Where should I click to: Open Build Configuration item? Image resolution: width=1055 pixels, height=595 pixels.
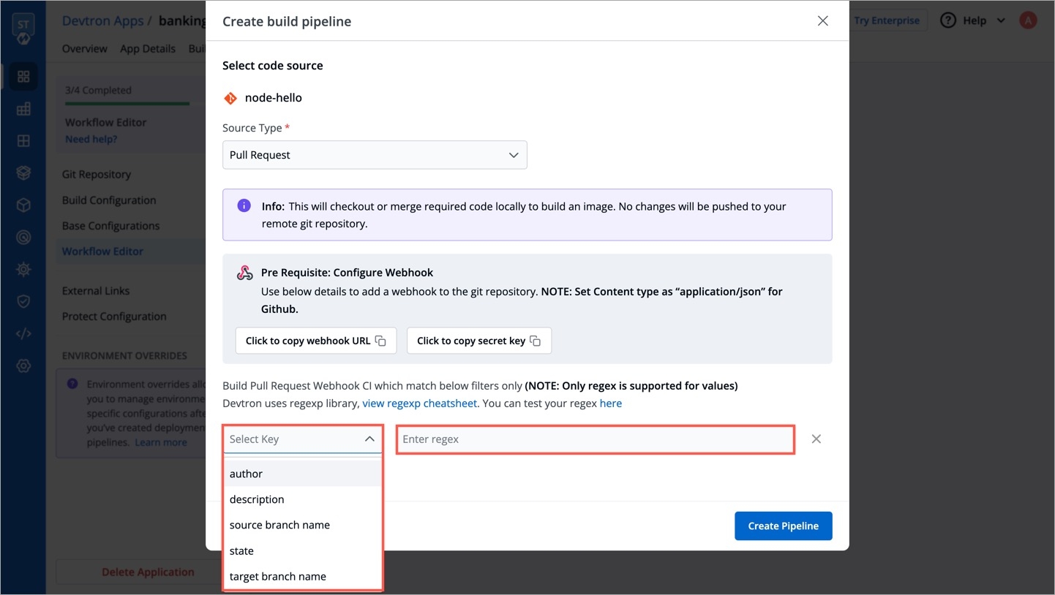(109, 200)
